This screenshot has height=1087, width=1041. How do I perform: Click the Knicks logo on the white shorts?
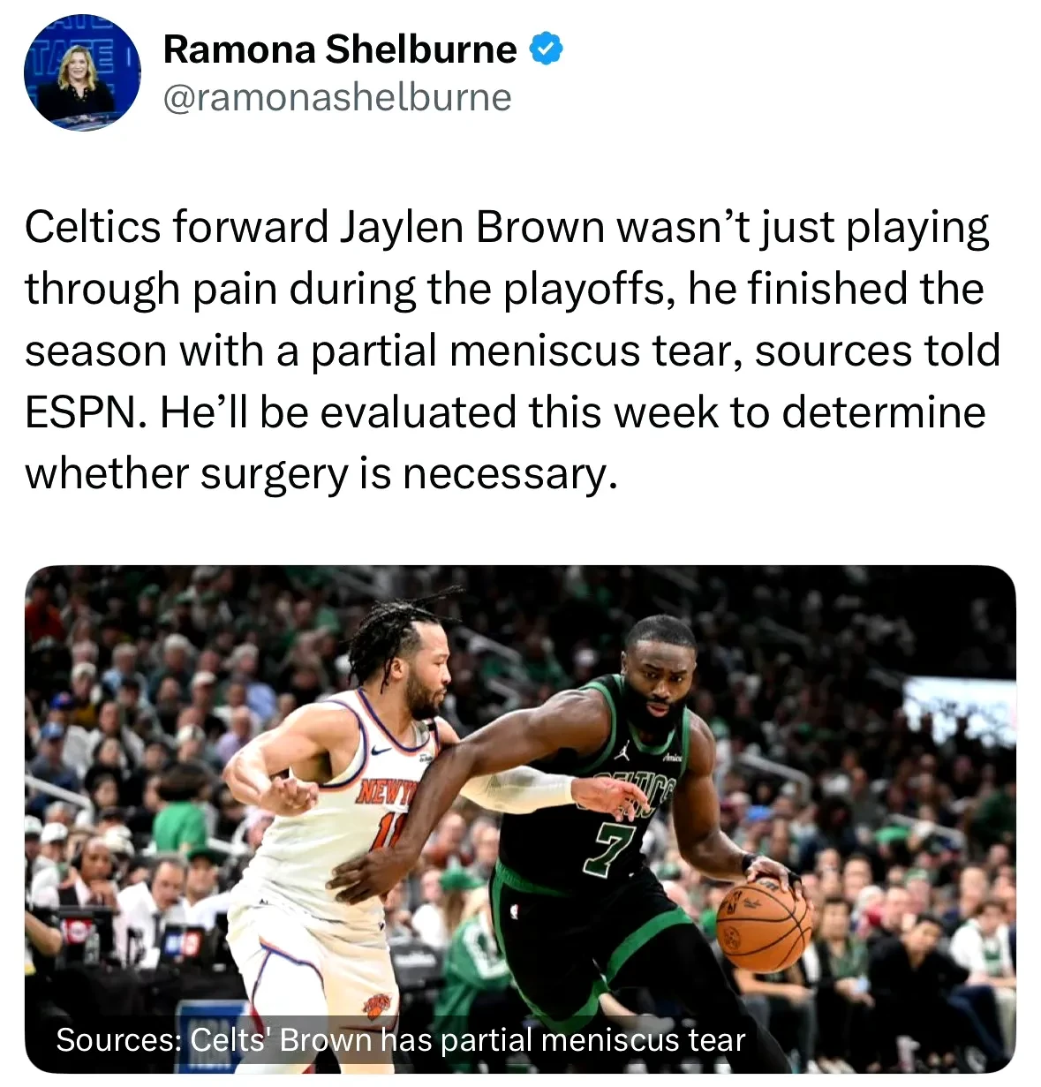click(x=377, y=1006)
